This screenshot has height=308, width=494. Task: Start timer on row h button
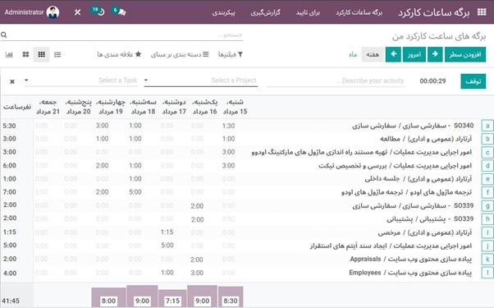tap(487, 219)
